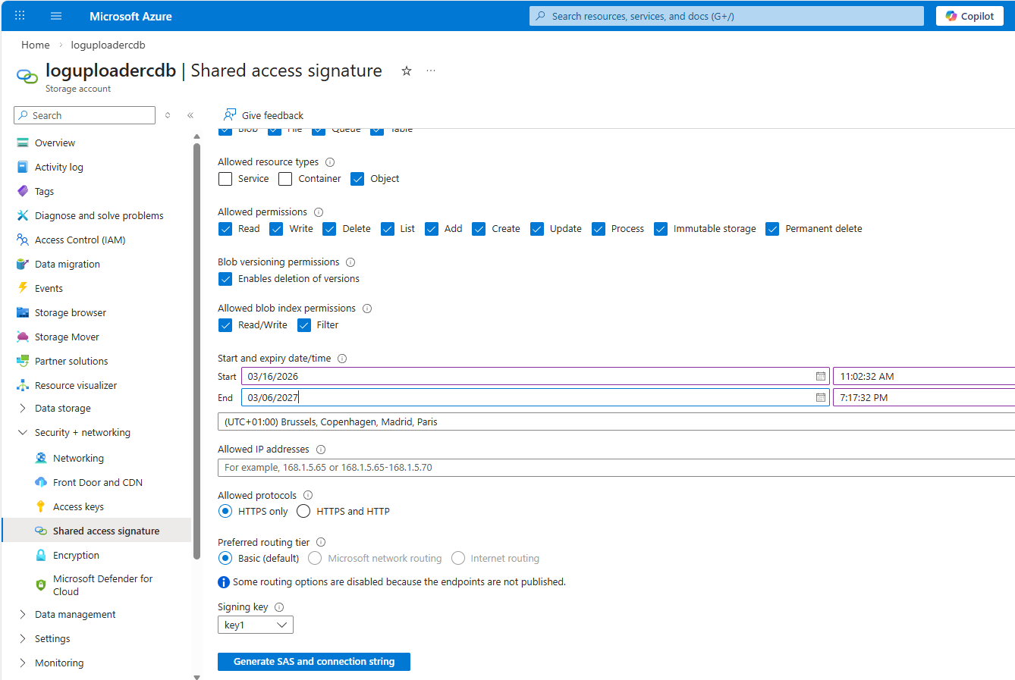Enable the Container resource type checkbox
Image resolution: width=1015 pixels, height=680 pixels.
[285, 179]
